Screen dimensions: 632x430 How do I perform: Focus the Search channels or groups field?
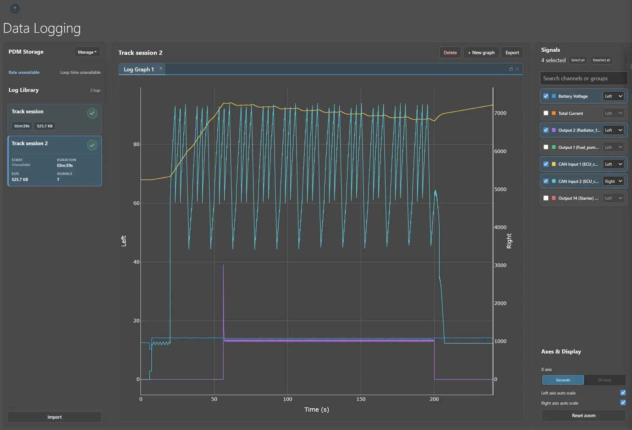[x=583, y=78]
